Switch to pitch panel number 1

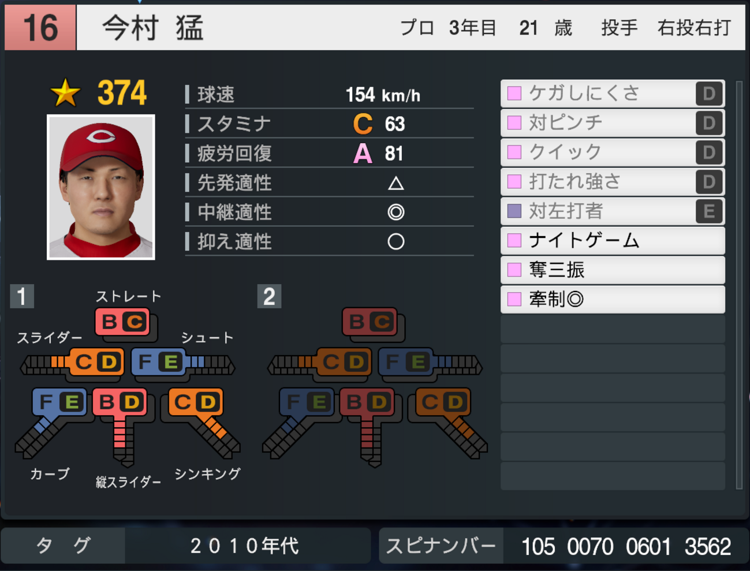22,296
